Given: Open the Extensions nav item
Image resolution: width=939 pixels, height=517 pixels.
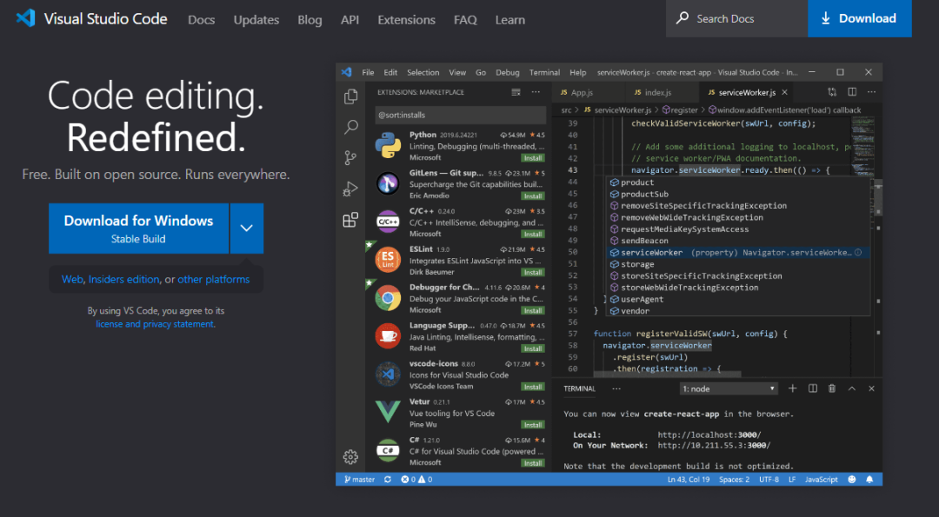Looking at the screenshot, I should click(406, 20).
